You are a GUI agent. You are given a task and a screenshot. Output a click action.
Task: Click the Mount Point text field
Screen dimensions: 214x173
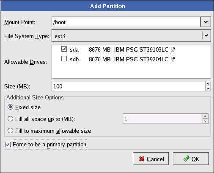point(126,22)
